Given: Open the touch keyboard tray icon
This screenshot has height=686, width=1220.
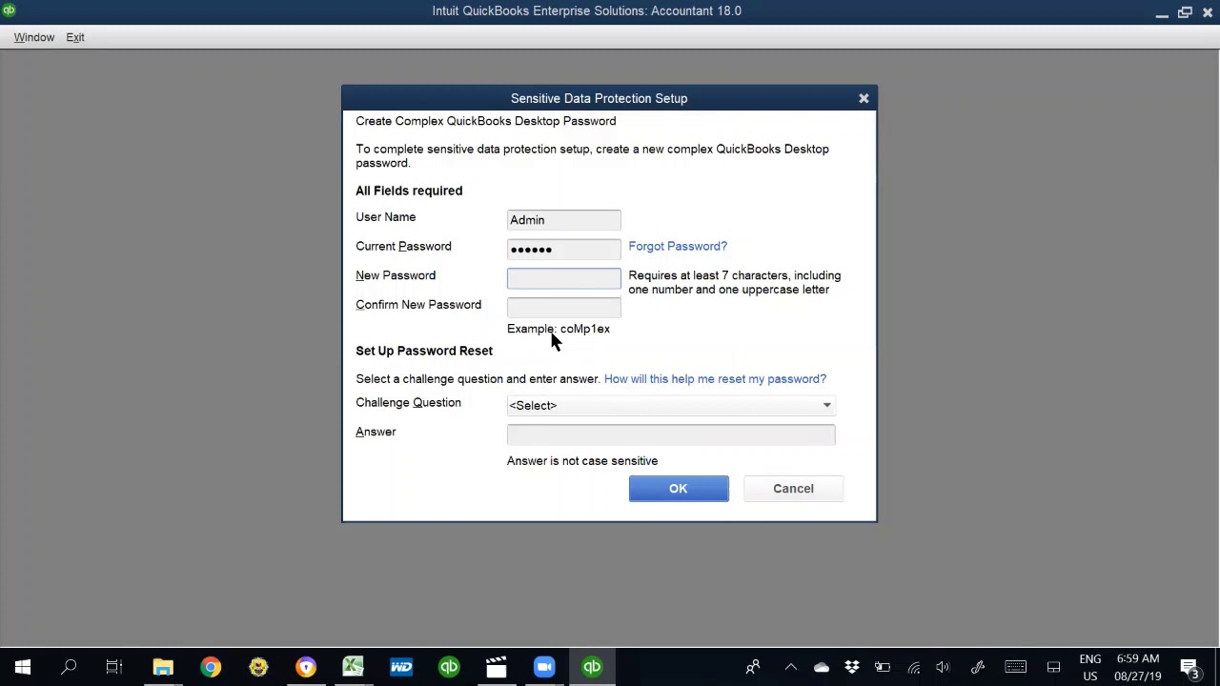Looking at the screenshot, I should point(1015,667).
